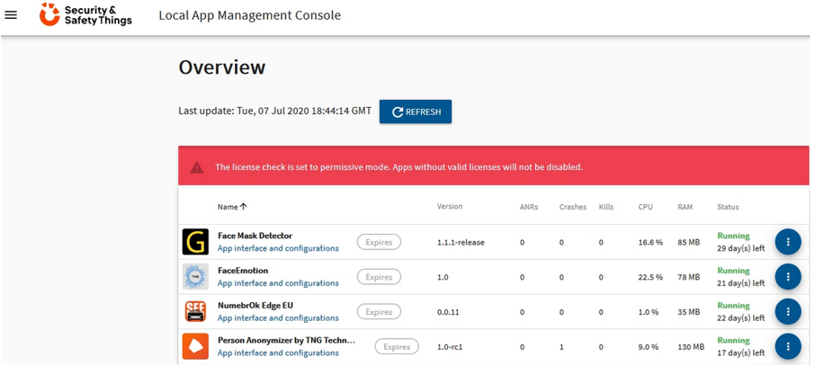Click the Person Anonymizer app icon
Screen dimensions: 815x366
click(x=195, y=346)
